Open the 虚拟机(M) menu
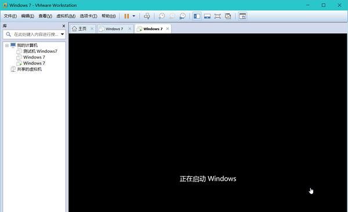Image resolution: width=348 pixels, height=212 pixels. [66, 16]
